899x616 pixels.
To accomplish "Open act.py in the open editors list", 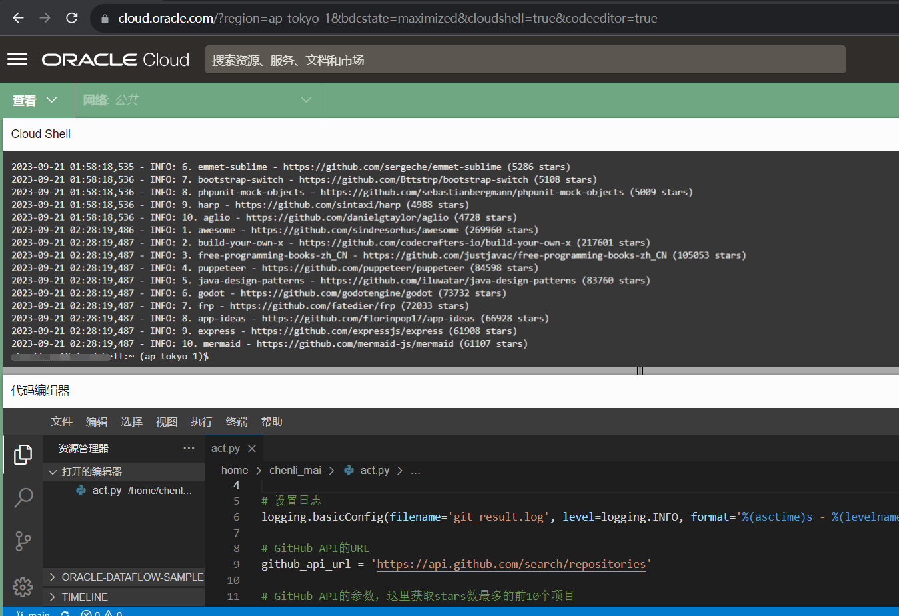I will (124, 490).
